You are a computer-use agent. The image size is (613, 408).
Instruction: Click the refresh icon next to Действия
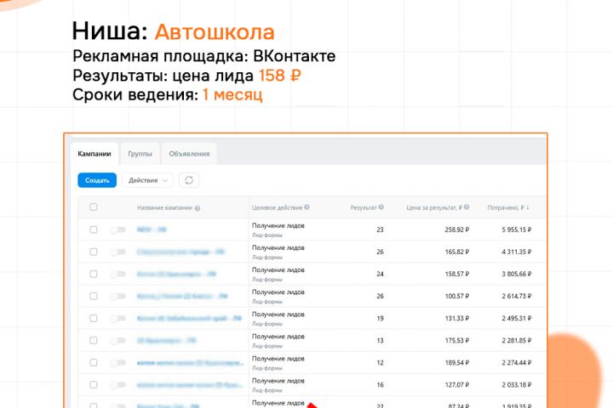[189, 180]
